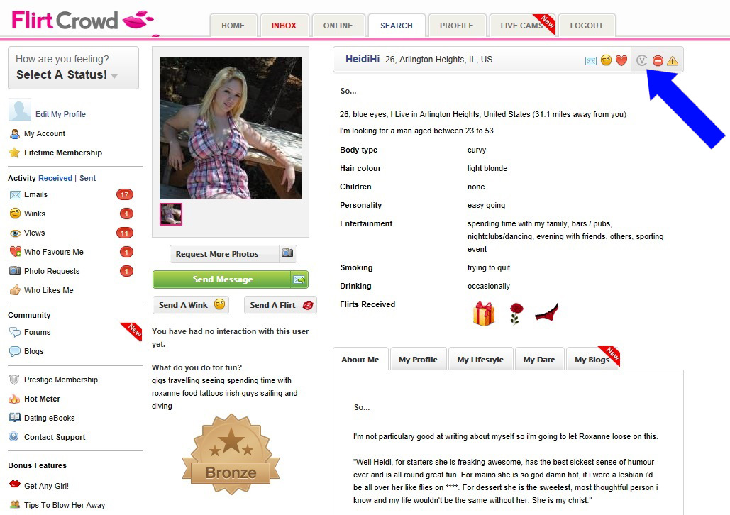The height and width of the screenshot is (515, 730).
Task: Open Who Favours Me in sidebar
Action: click(x=54, y=252)
